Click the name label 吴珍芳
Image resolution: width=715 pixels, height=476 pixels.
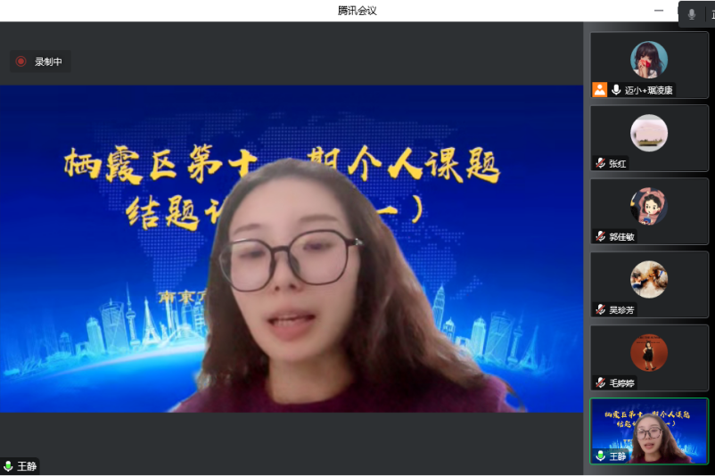pyautogui.click(x=622, y=310)
